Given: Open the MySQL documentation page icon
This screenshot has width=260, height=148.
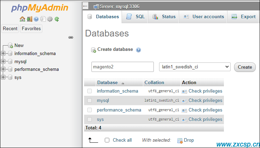Looking at the screenshot, I should 43,19.
